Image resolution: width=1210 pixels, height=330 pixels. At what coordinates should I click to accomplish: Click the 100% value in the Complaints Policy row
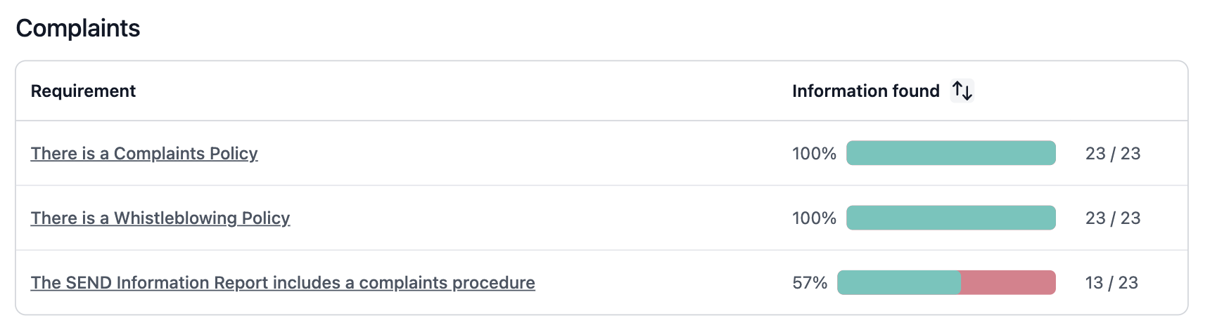[814, 154]
